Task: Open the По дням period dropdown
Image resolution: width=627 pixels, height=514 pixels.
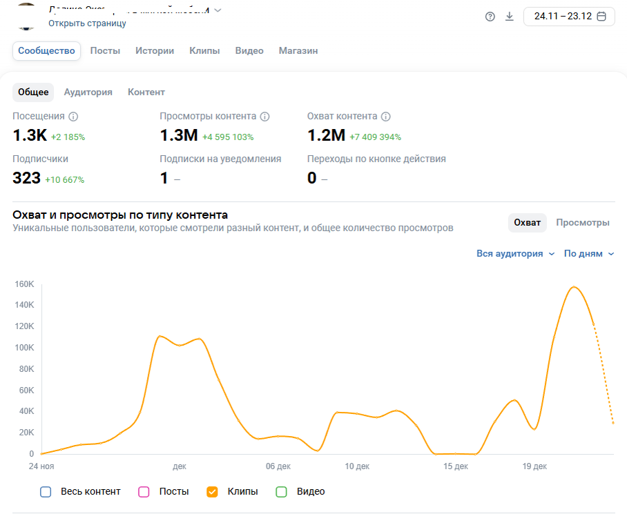Action: (x=588, y=254)
